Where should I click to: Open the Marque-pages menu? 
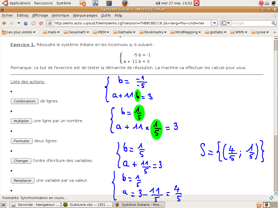click(x=85, y=15)
